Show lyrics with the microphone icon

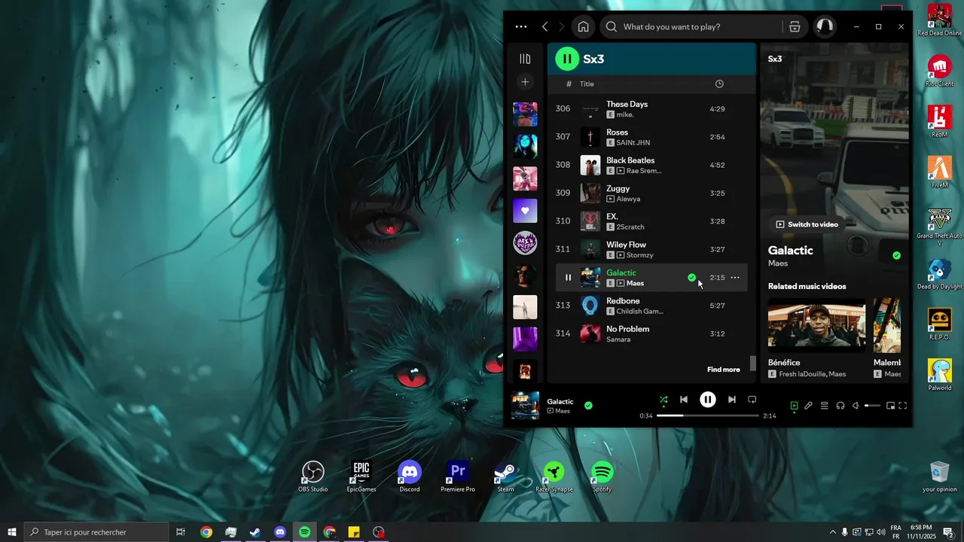(x=808, y=406)
